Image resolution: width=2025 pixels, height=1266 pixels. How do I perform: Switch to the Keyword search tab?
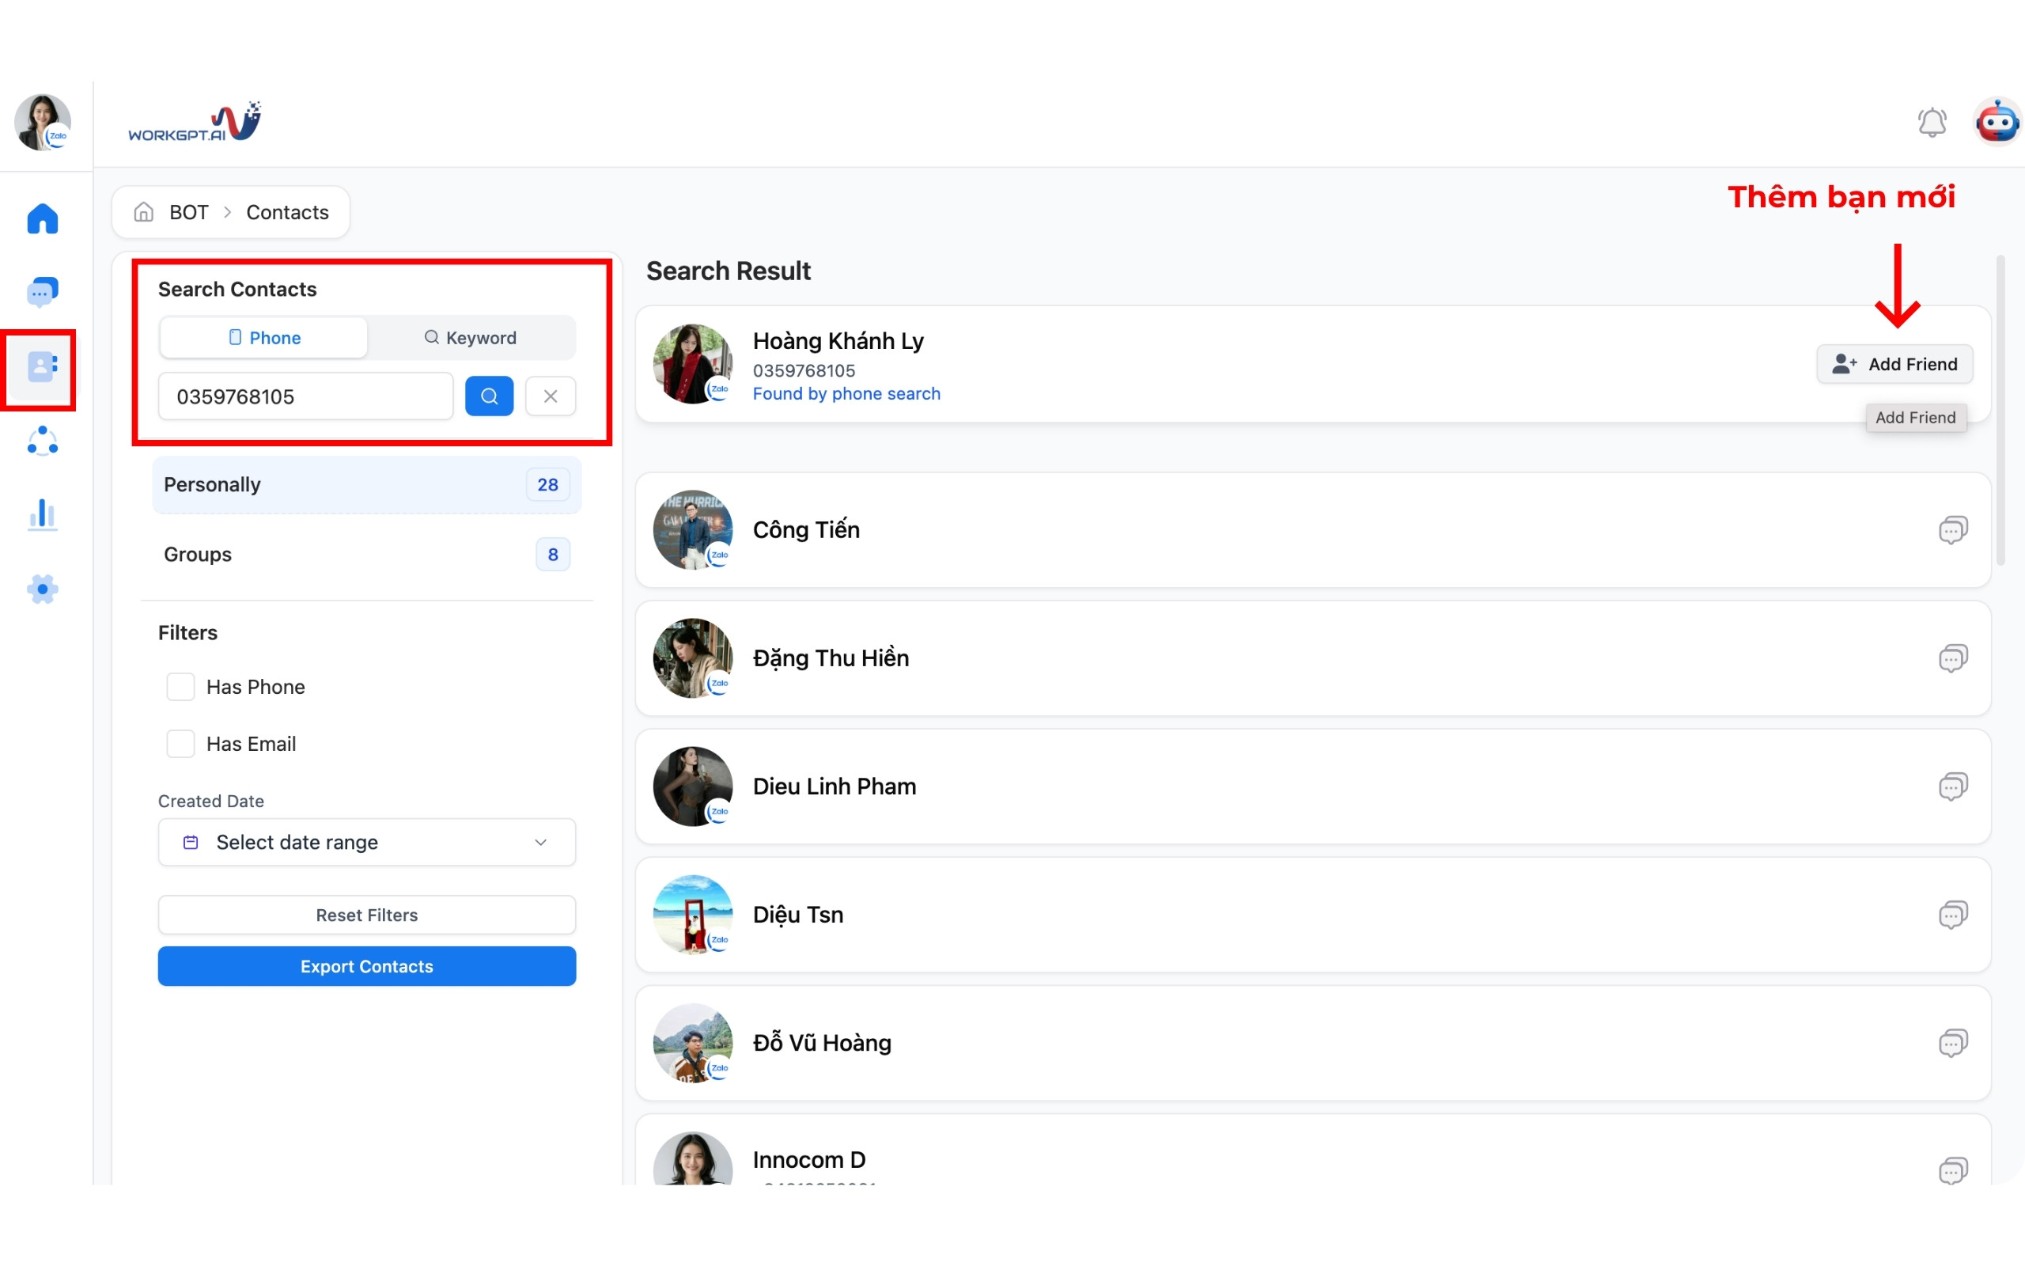471,337
